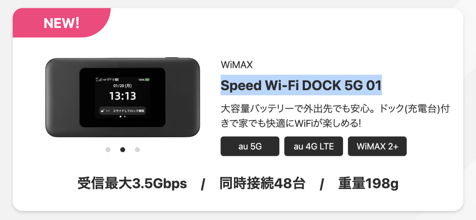
Task: Select the active middle carousel dot
Action: coord(123,150)
